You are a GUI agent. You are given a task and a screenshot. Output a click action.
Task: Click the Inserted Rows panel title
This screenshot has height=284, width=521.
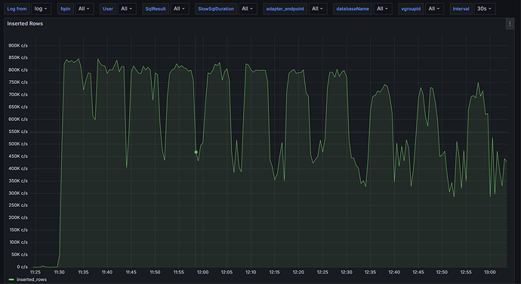coord(25,23)
